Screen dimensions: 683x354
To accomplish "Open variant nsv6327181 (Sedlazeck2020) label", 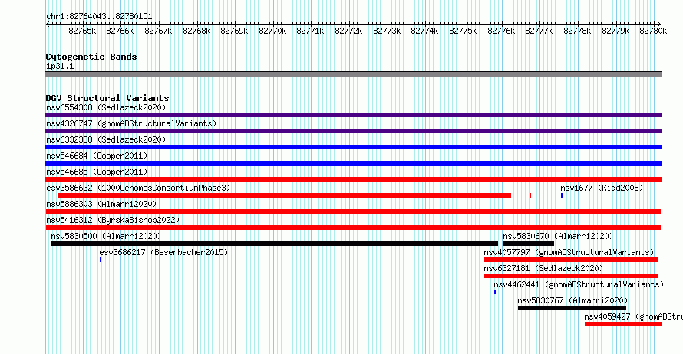I will [543, 268].
